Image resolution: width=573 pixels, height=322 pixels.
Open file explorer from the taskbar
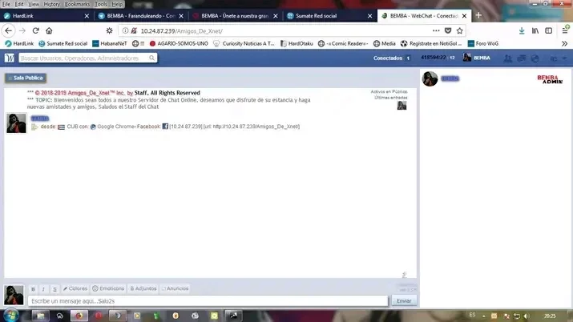coord(40,316)
